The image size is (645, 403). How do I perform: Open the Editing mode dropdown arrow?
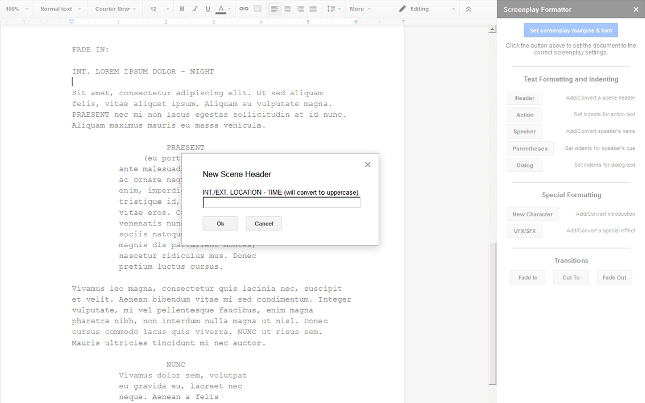pyautogui.click(x=453, y=9)
